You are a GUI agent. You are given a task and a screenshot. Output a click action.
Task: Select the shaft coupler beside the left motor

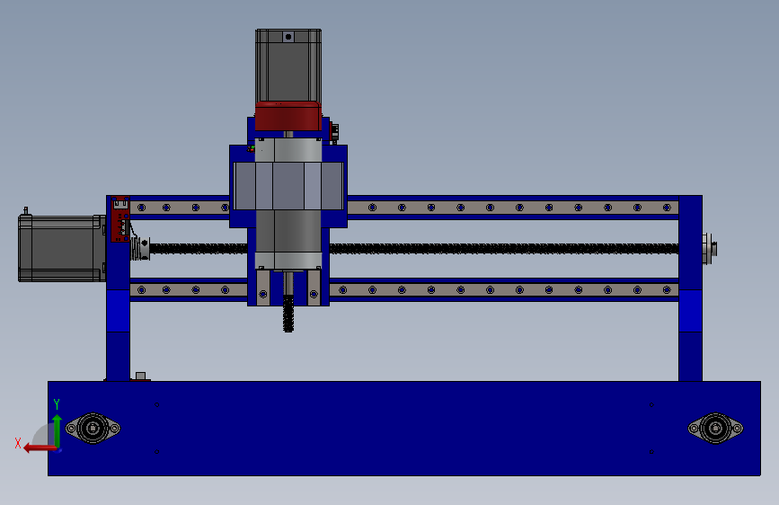pos(140,249)
